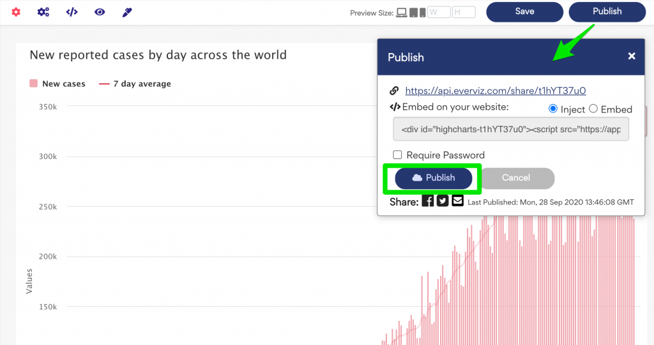Click the 'Embed on your website:' label
This screenshot has width=654, height=345.
tap(455, 107)
